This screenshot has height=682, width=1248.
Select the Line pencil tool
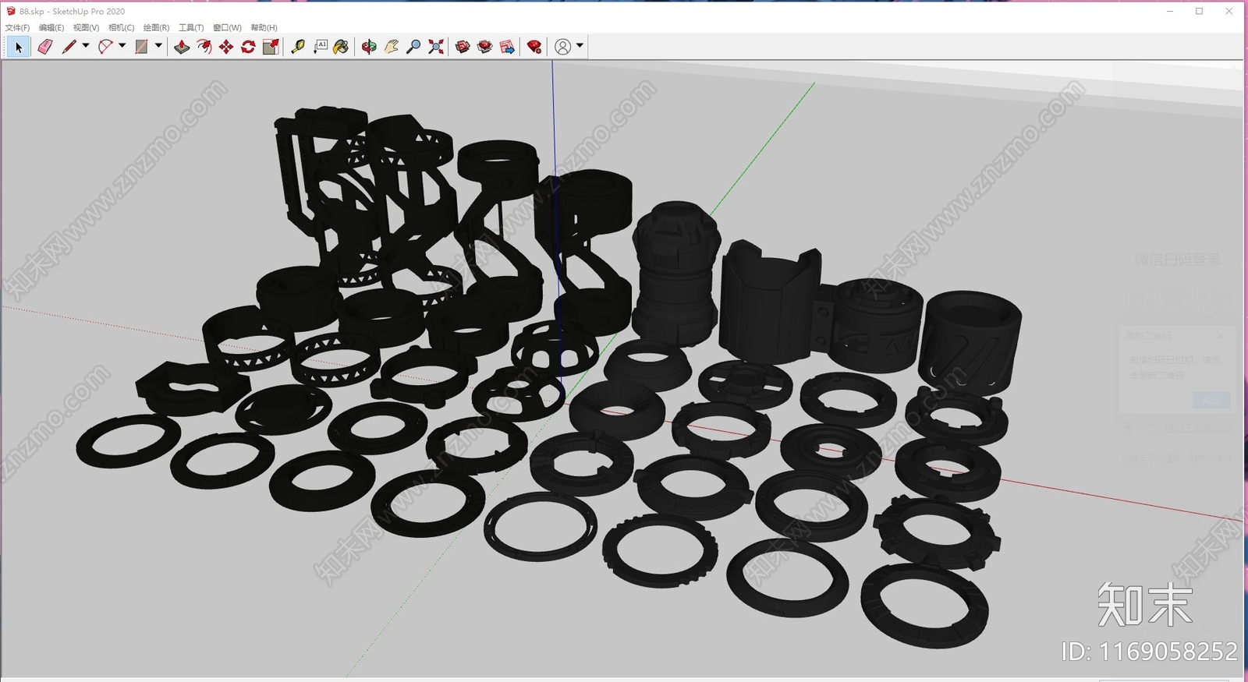[x=69, y=47]
